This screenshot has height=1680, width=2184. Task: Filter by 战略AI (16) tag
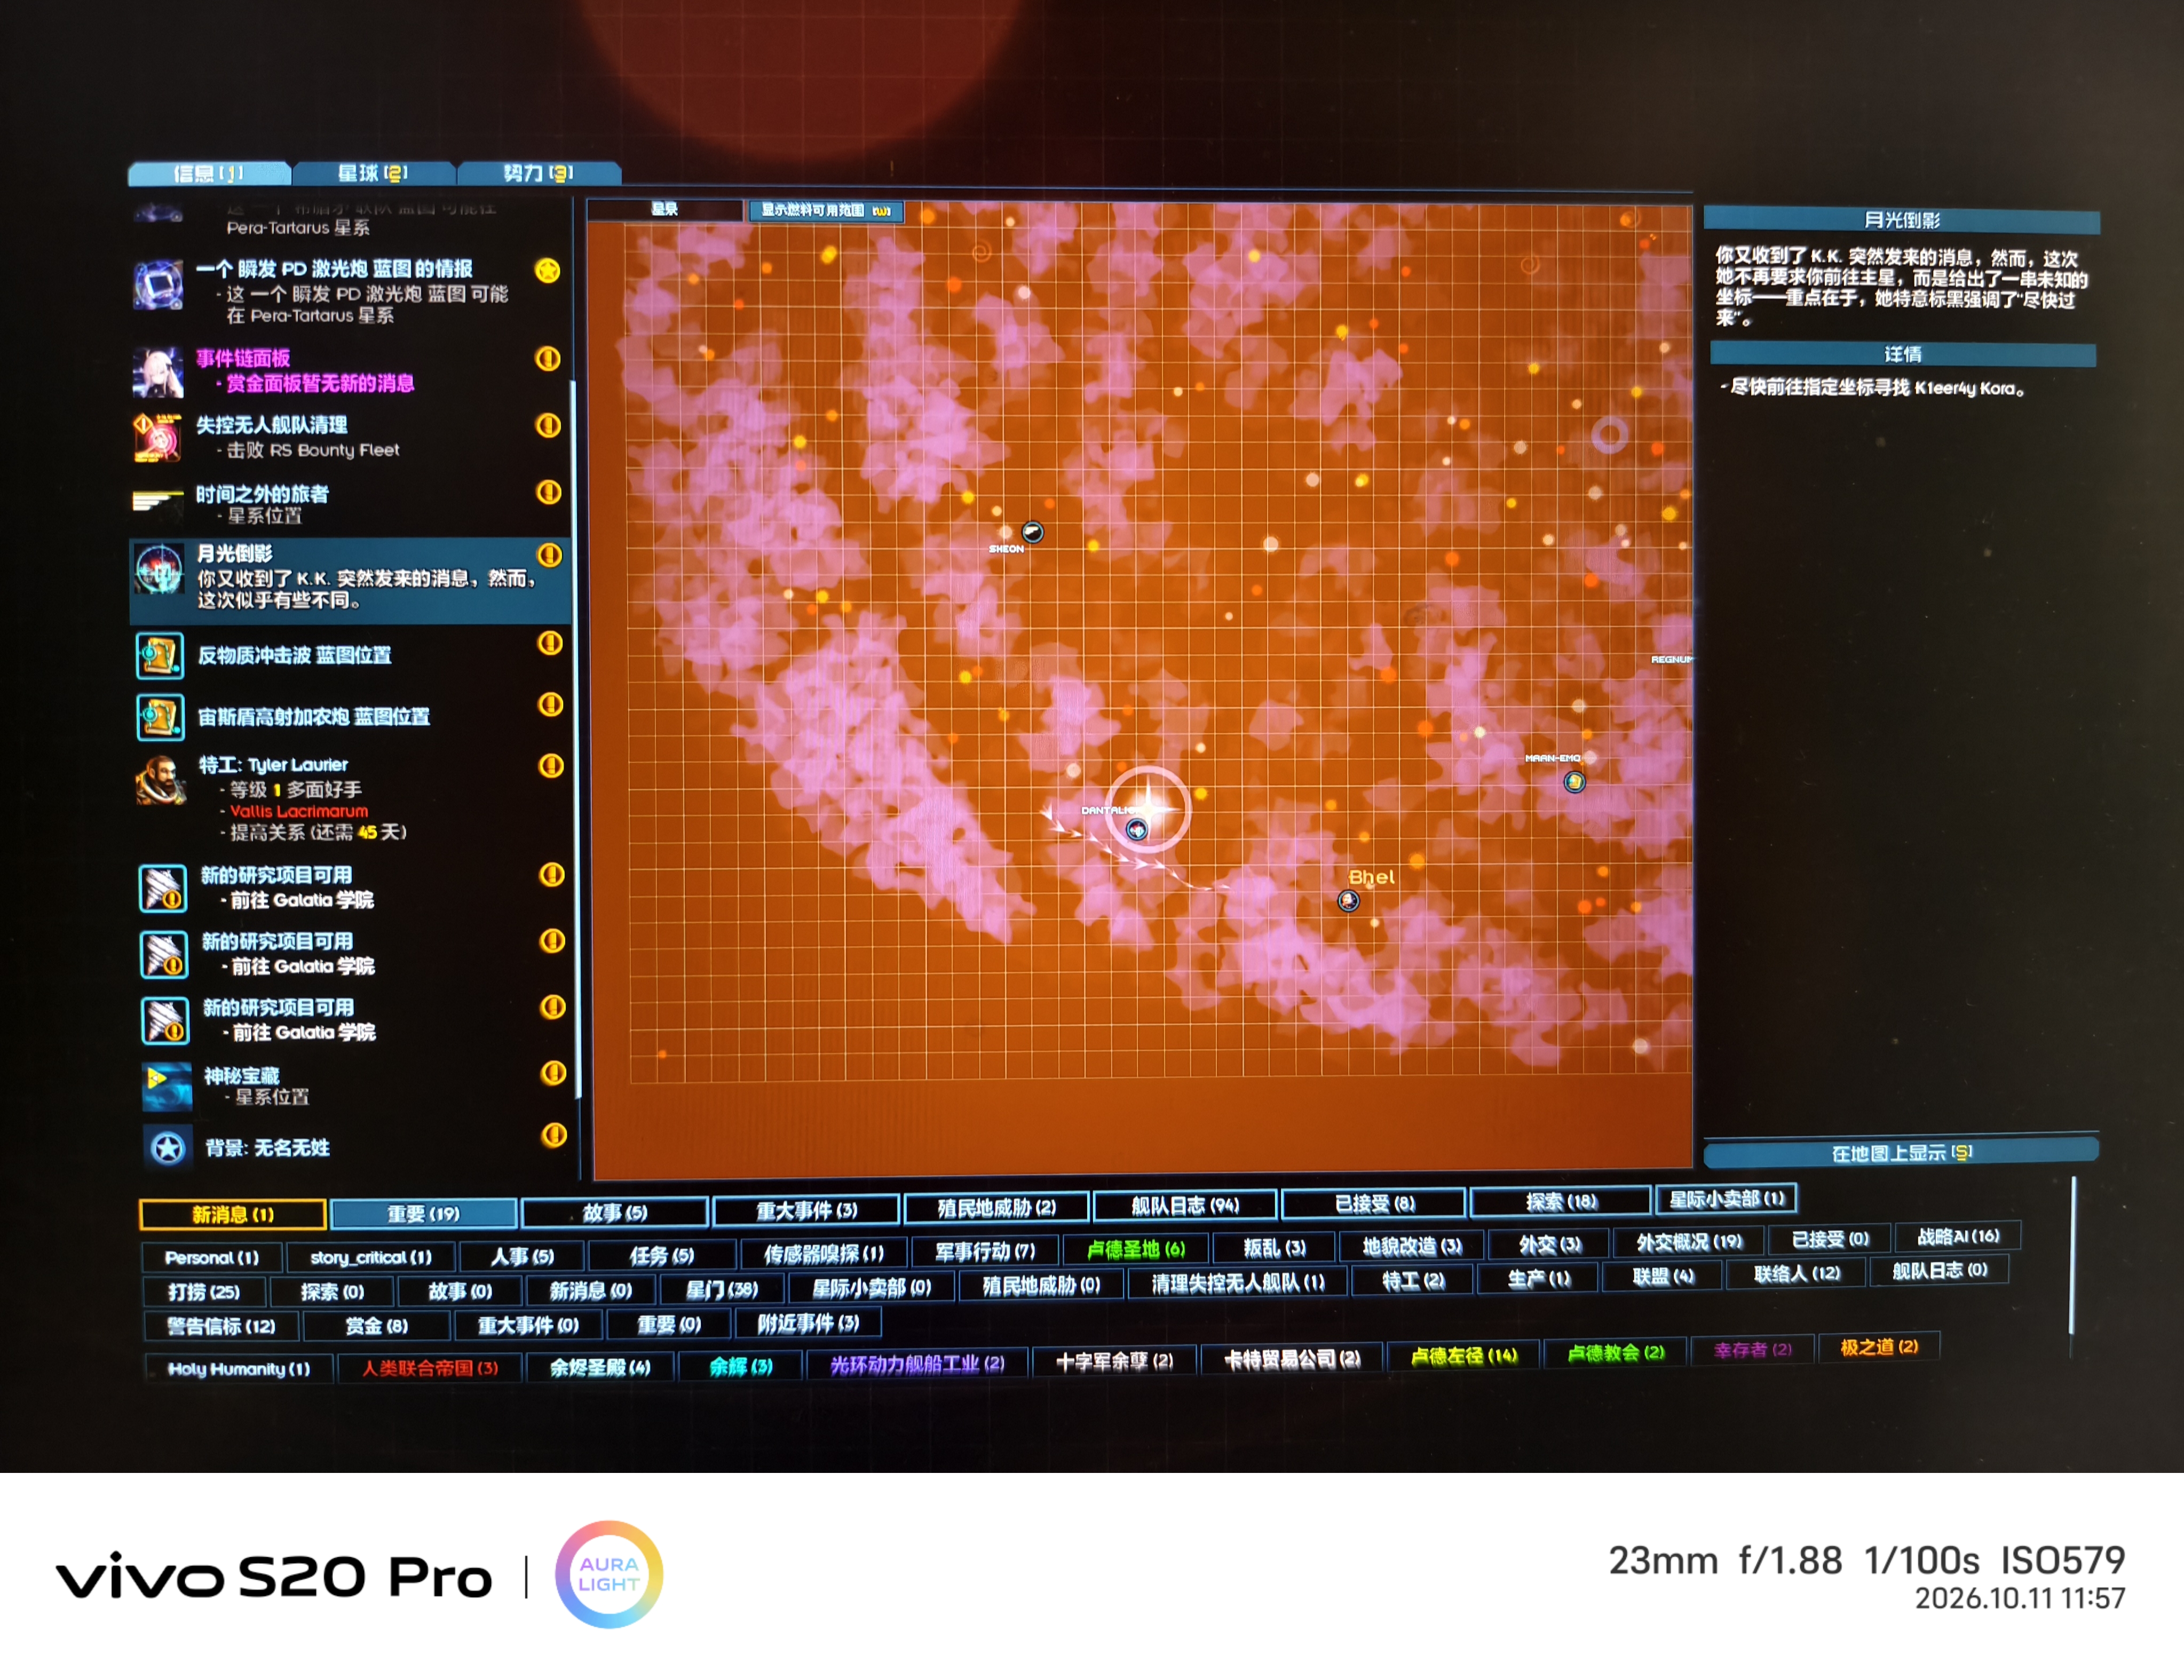(1958, 1236)
